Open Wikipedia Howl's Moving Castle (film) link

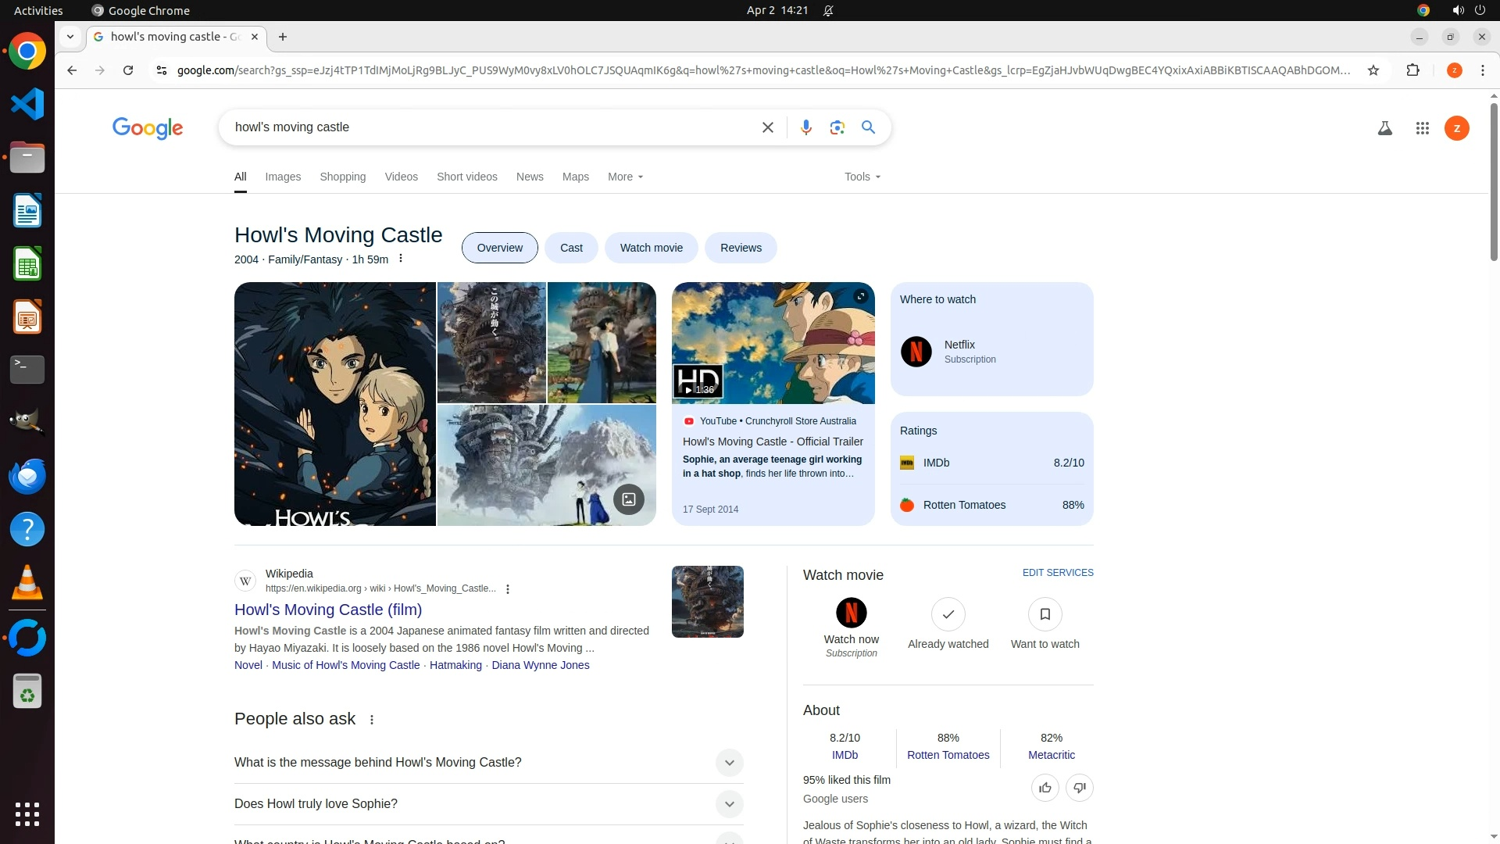[x=328, y=610]
